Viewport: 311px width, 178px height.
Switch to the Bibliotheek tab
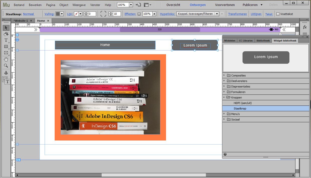click(x=263, y=40)
